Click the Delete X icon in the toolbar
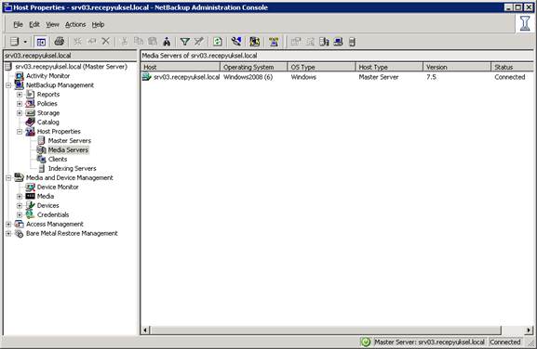The height and width of the screenshot is (349, 537). click(106, 42)
